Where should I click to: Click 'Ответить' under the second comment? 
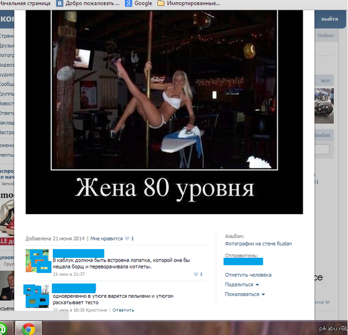[123, 310]
